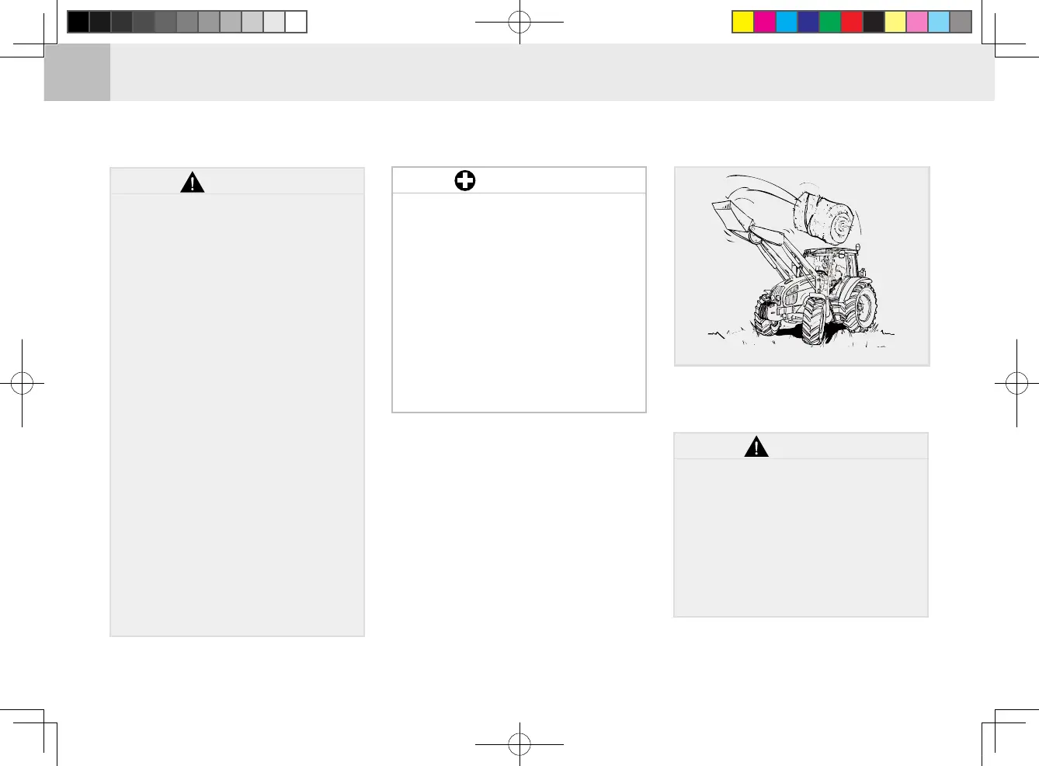Click the left edge registration crosshair

point(22,382)
